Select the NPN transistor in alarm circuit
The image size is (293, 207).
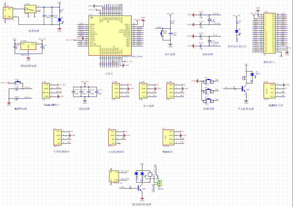pos(244,89)
